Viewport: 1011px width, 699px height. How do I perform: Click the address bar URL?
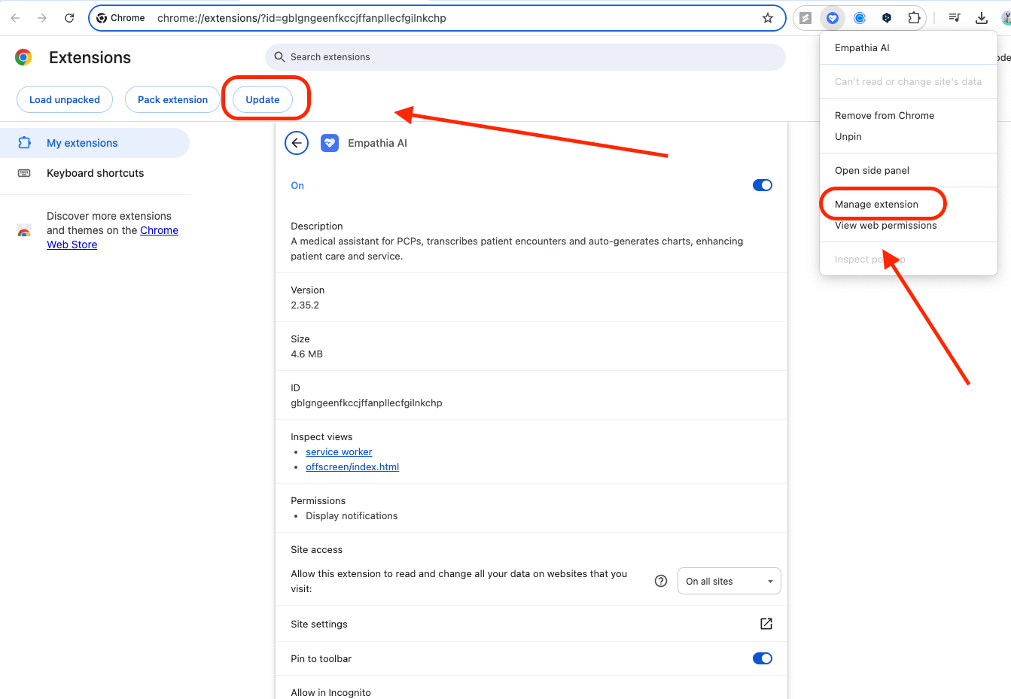[x=302, y=18]
